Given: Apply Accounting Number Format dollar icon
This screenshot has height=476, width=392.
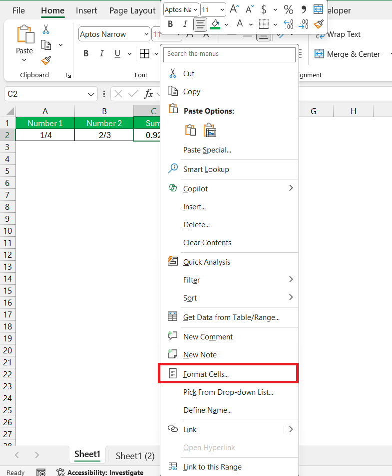Looking at the screenshot, I should pyautogui.click(x=264, y=9).
